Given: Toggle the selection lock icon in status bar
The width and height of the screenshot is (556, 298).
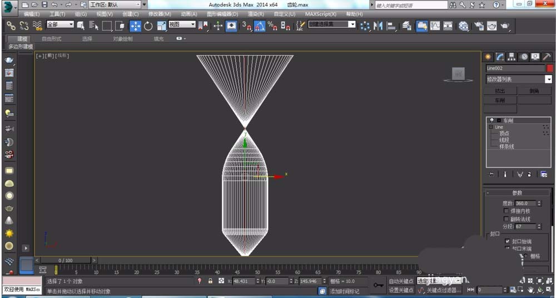Looking at the screenshot, I should coord(210,281).
